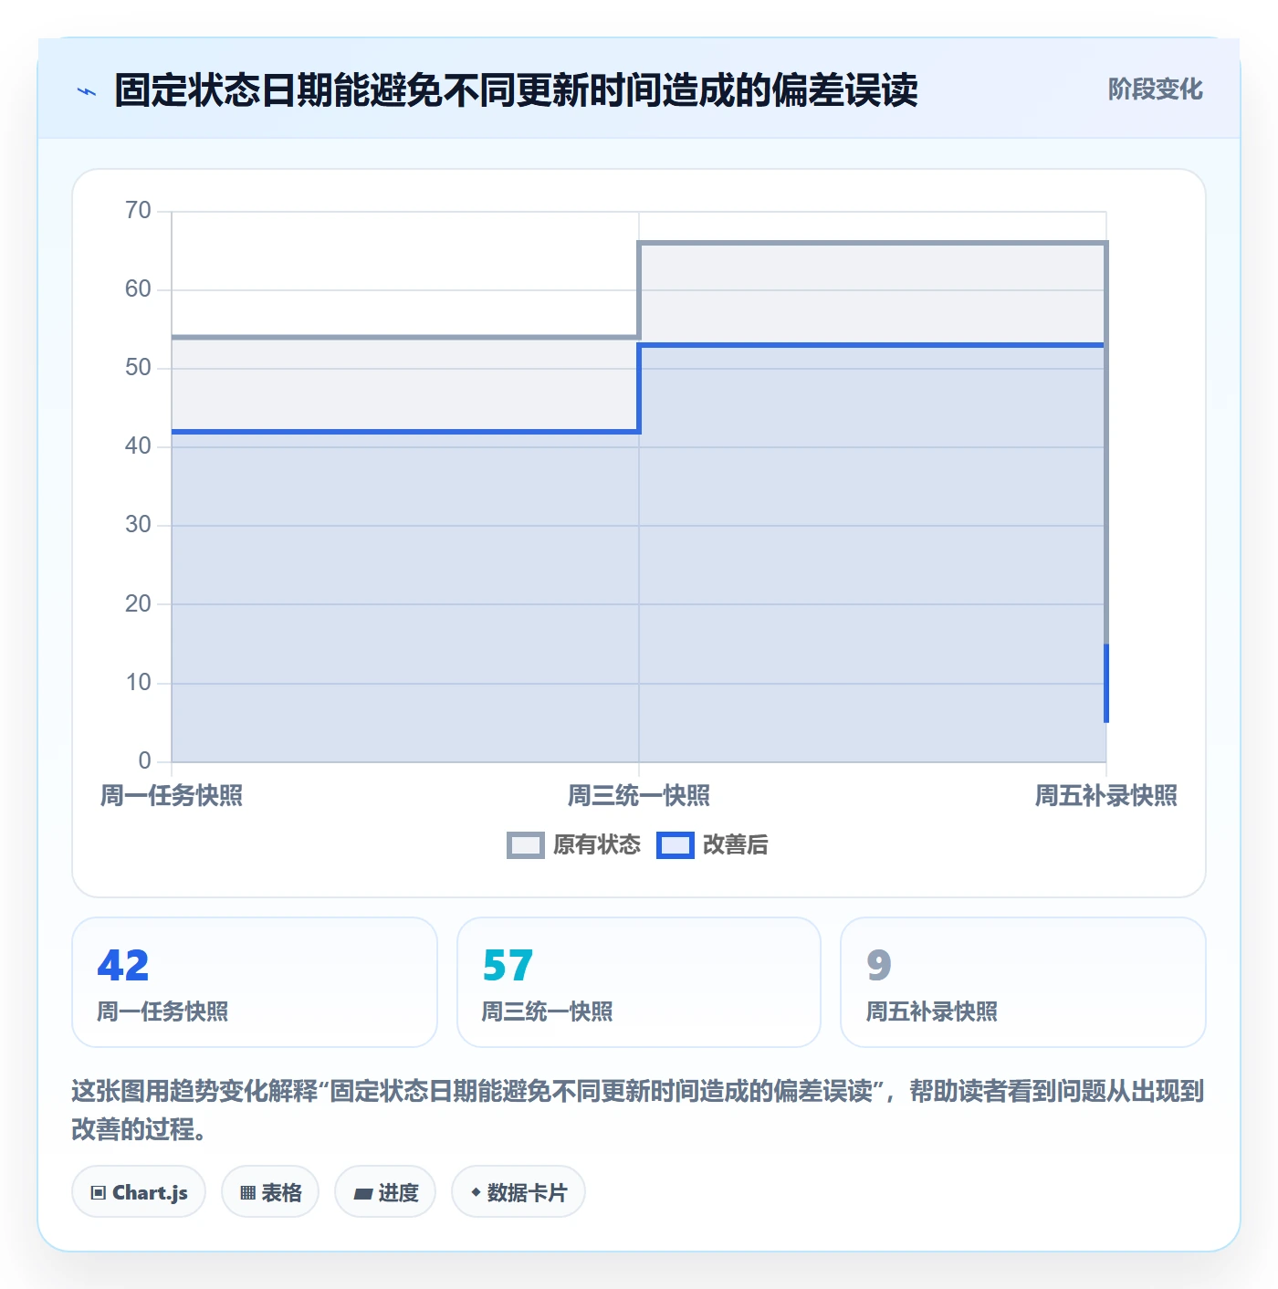Toggle the 原有状态 legend swatch
Screen dimensions: 1278x1289
525,845
